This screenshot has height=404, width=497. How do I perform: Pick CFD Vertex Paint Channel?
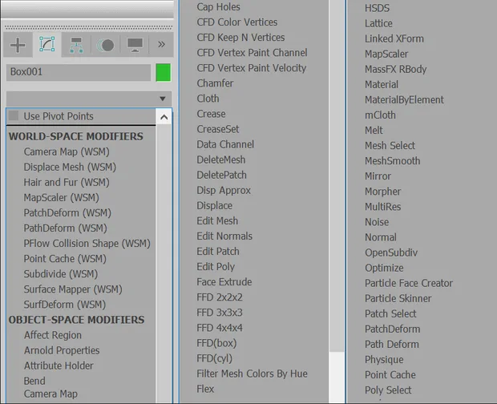252,53
